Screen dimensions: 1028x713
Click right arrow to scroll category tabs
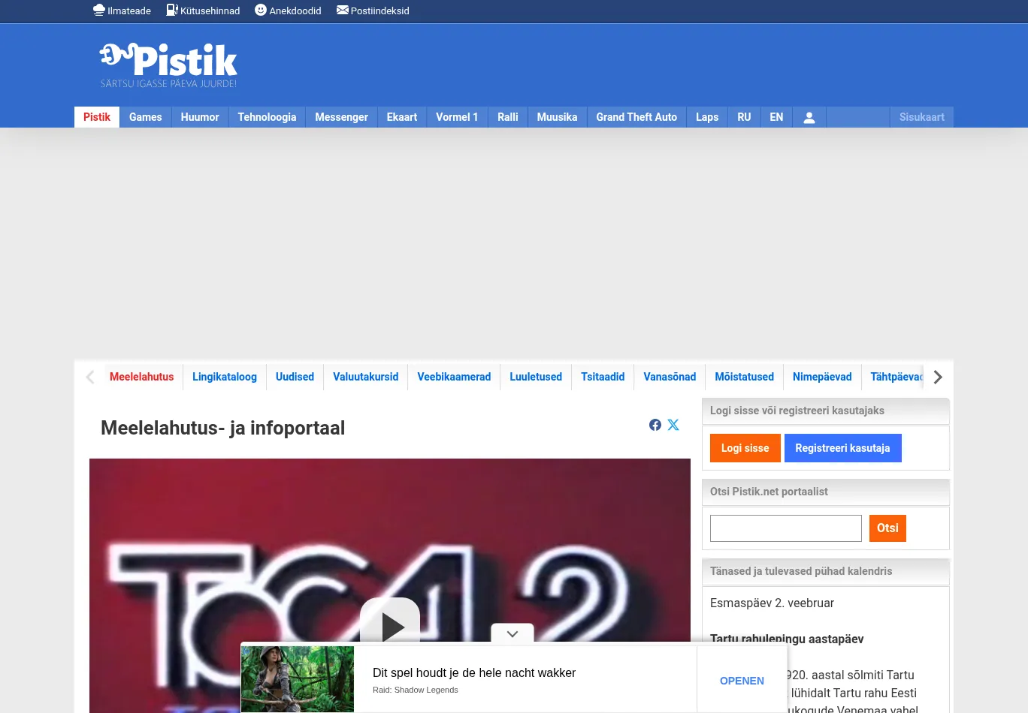[937, 377]
